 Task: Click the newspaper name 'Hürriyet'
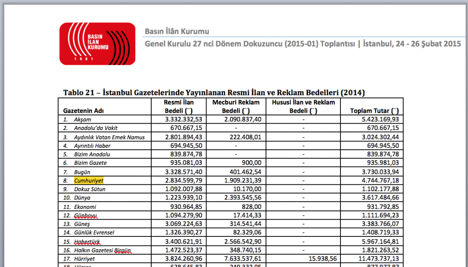[85, 259]
